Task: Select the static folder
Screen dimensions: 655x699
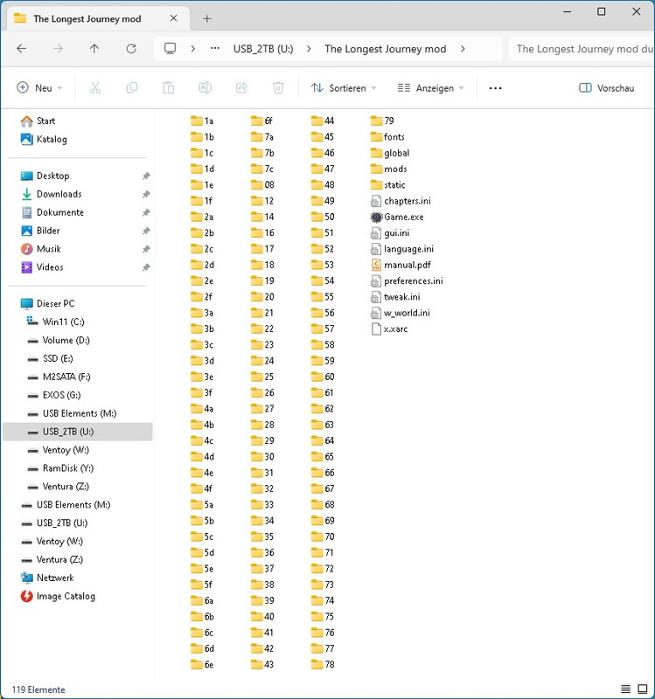Action: 387,185
